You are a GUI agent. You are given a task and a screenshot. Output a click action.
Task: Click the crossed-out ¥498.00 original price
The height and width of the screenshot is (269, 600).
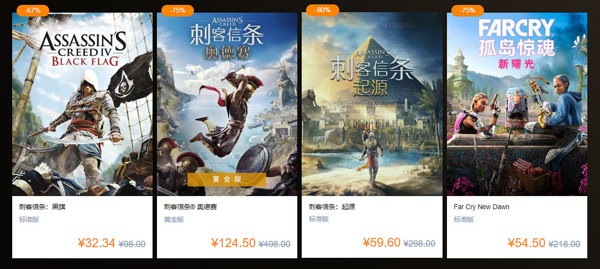point(274,244)
